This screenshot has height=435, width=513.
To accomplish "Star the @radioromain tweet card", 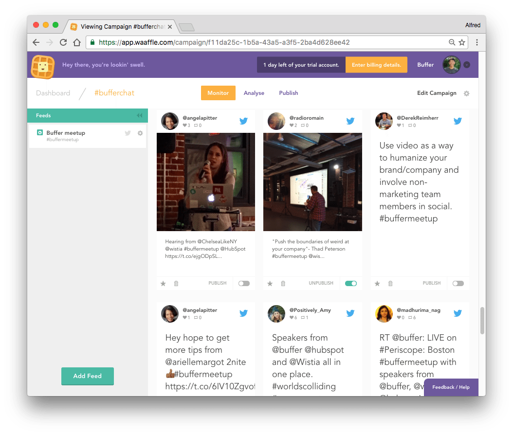I will click(x=270, y=284).
